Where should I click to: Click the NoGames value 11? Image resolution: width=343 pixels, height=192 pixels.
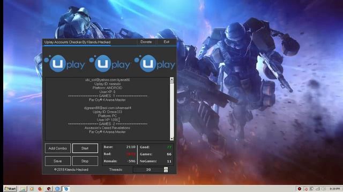tap(169, 161)
